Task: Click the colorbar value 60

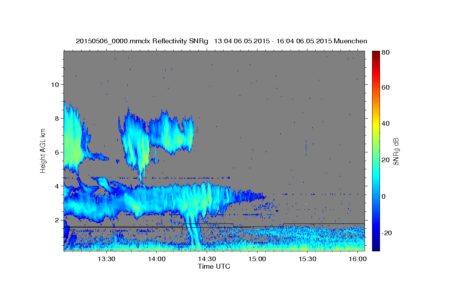Action: (385, 87)
